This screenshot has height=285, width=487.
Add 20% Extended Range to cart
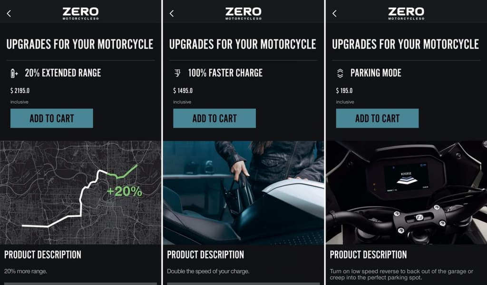click(52, 118)
